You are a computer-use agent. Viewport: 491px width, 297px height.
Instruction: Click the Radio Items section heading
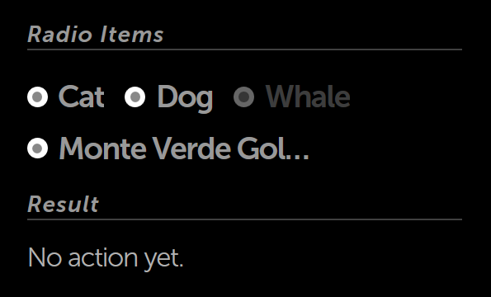(x=96, y=34)
